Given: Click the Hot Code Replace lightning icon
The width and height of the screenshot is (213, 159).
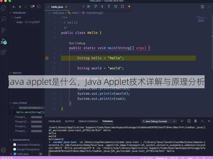Looking at the screenshot, I should coord(129,6).
